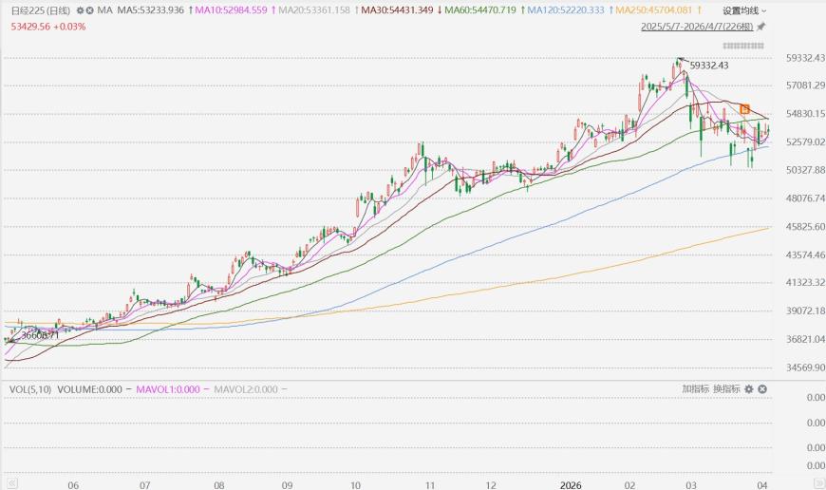The height and width of the screenshot is (490, 826).
Task: Click the 59332.43 peak price label
Action: click(x=708, y=66)
